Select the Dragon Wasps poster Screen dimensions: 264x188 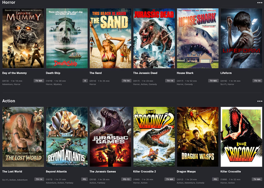[x=198, y=137]
